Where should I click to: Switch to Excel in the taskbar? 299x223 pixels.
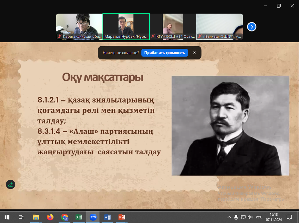79,217
